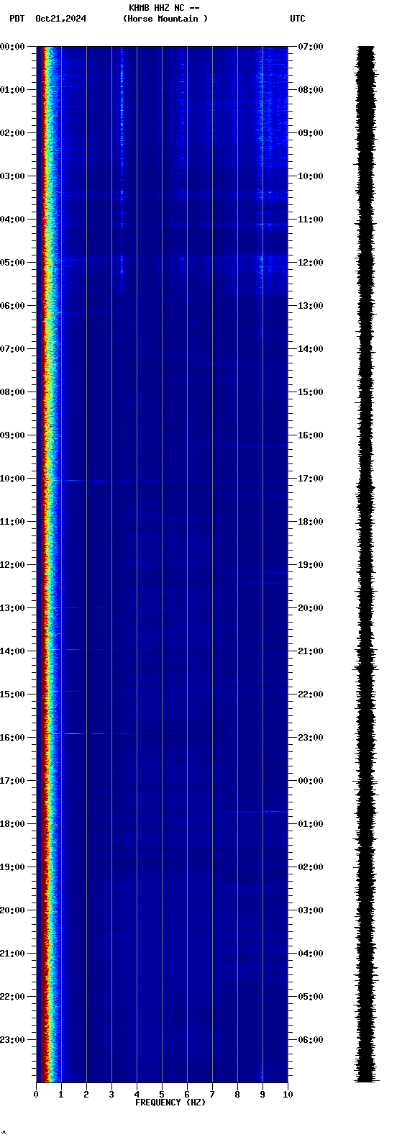Click the 23:00 PDT time label
Image resolution: width=397 pixels, height=1140 pixels.
12,1040
